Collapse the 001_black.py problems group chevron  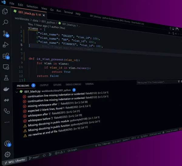17,92
